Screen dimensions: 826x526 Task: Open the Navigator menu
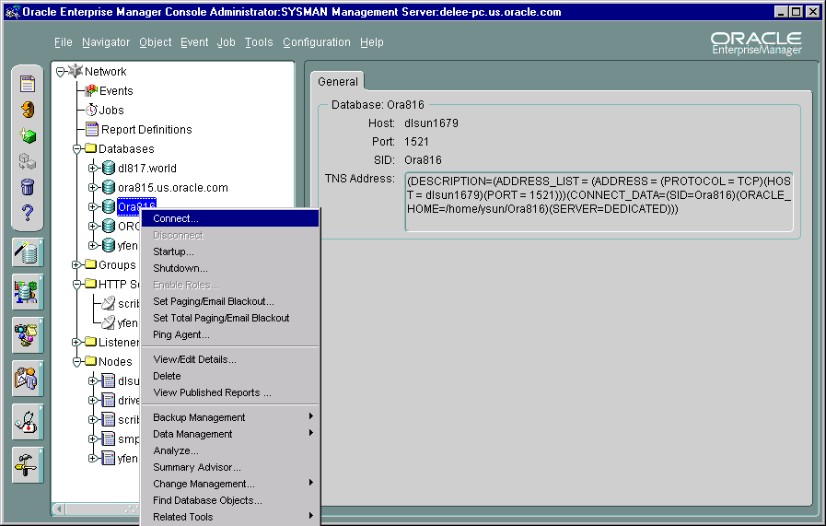tap(105, 42)
